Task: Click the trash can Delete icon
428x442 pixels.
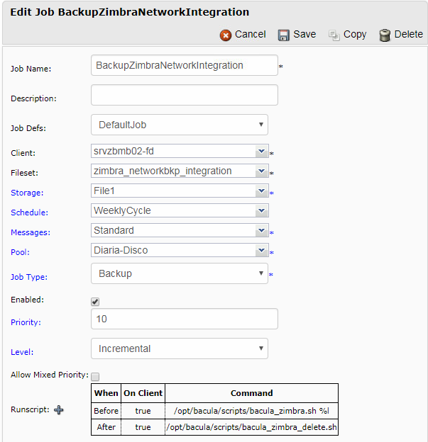Action: [x=385, y=35]
